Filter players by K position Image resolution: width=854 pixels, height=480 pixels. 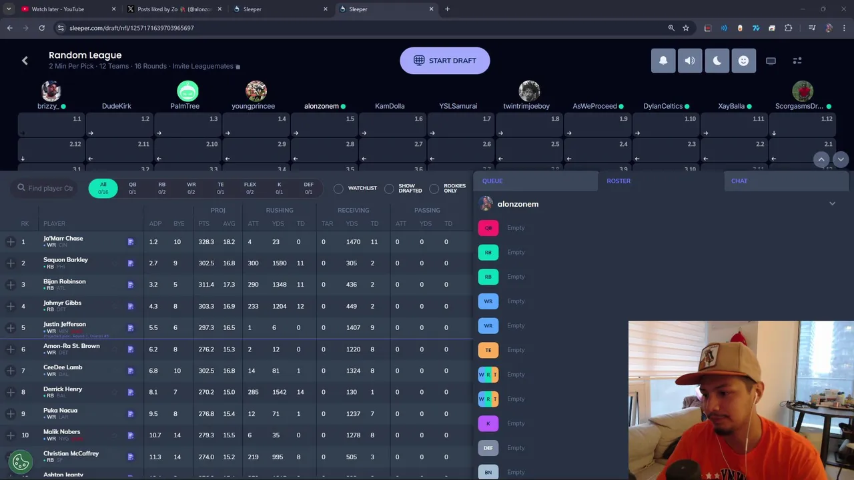click(x=280, y=188)
